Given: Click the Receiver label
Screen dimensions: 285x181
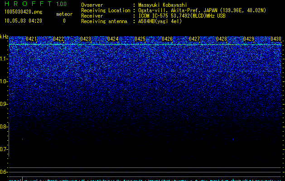Looking at the screenshot, I should click(92, 16).
